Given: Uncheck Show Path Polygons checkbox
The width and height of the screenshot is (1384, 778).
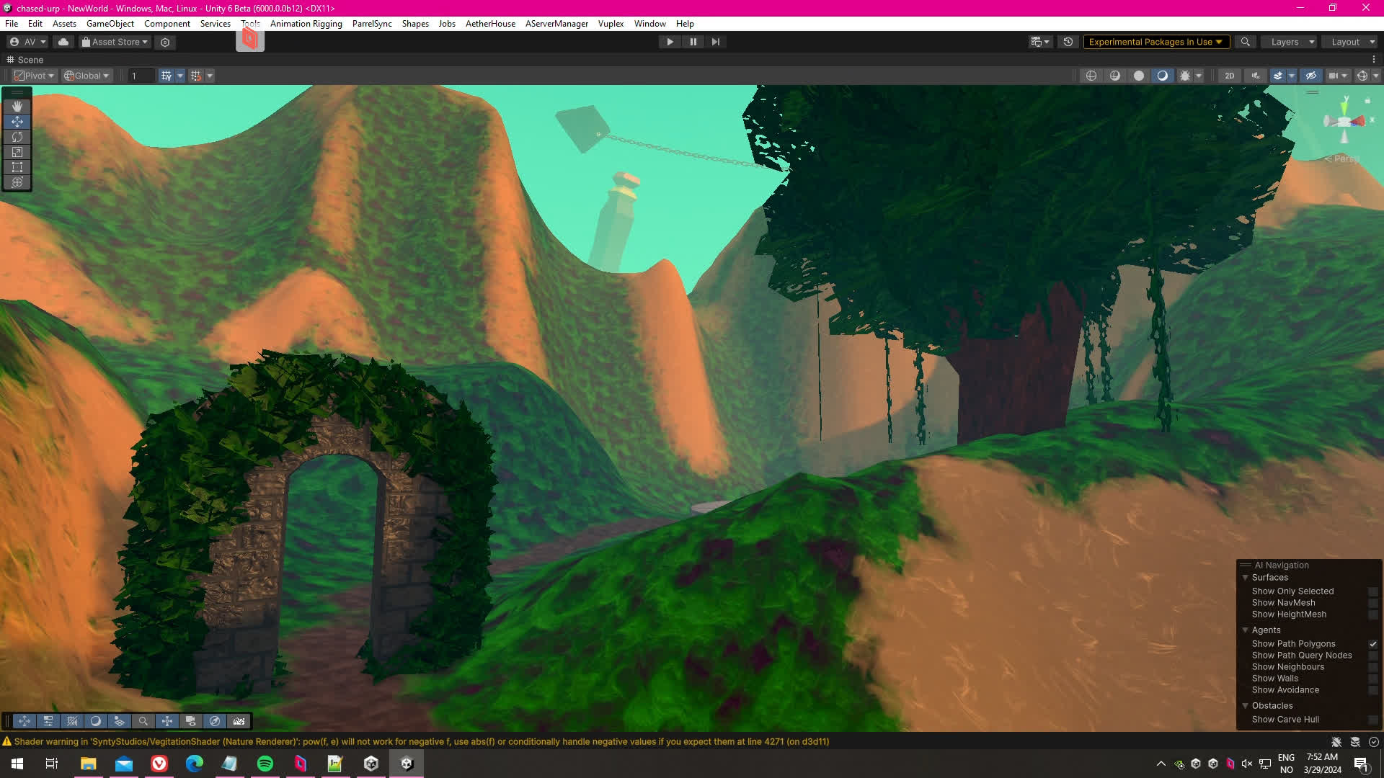Looking at the screenshot, I should [1372, 644].
